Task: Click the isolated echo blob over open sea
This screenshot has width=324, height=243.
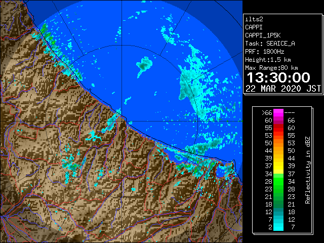Action: click(144, 65)
